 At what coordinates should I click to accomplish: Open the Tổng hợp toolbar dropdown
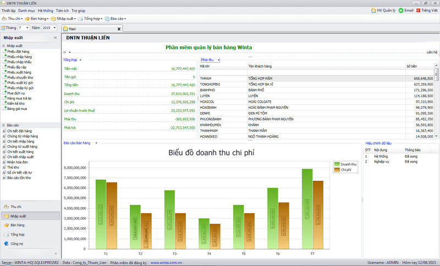tap(90, 19)
